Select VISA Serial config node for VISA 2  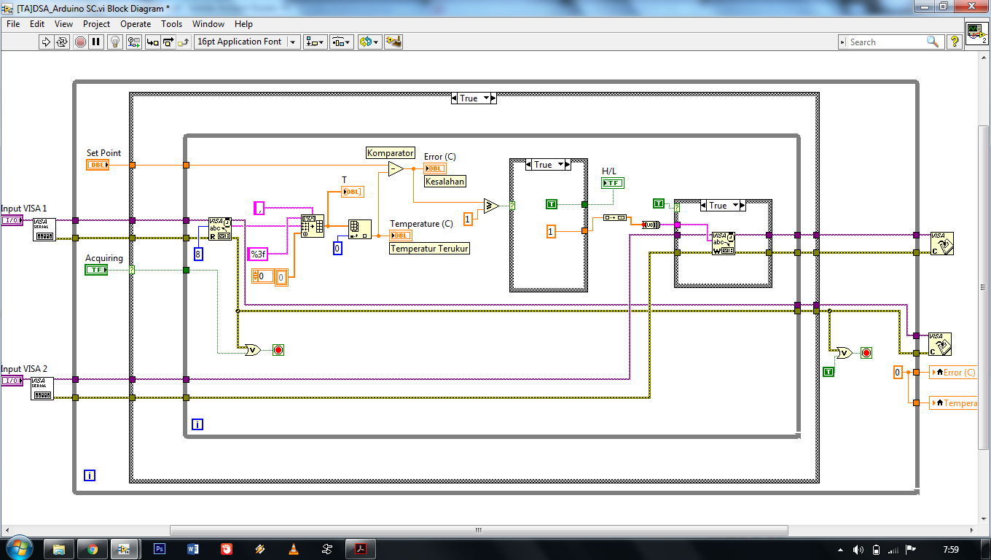point(42,388)
